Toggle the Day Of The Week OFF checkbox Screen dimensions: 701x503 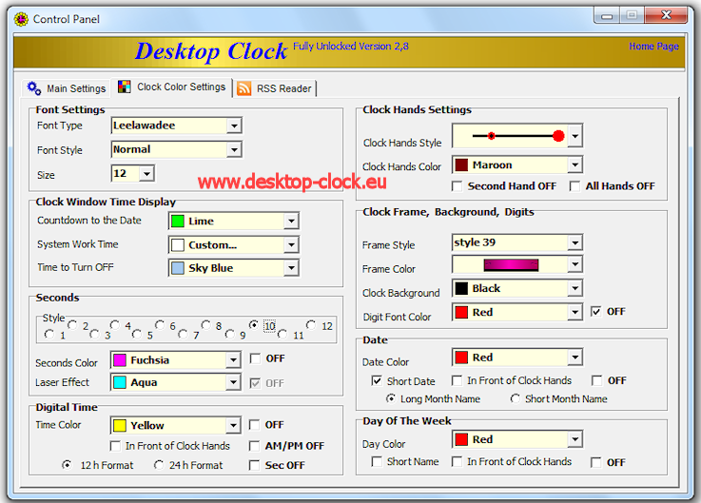coord(595,462)
